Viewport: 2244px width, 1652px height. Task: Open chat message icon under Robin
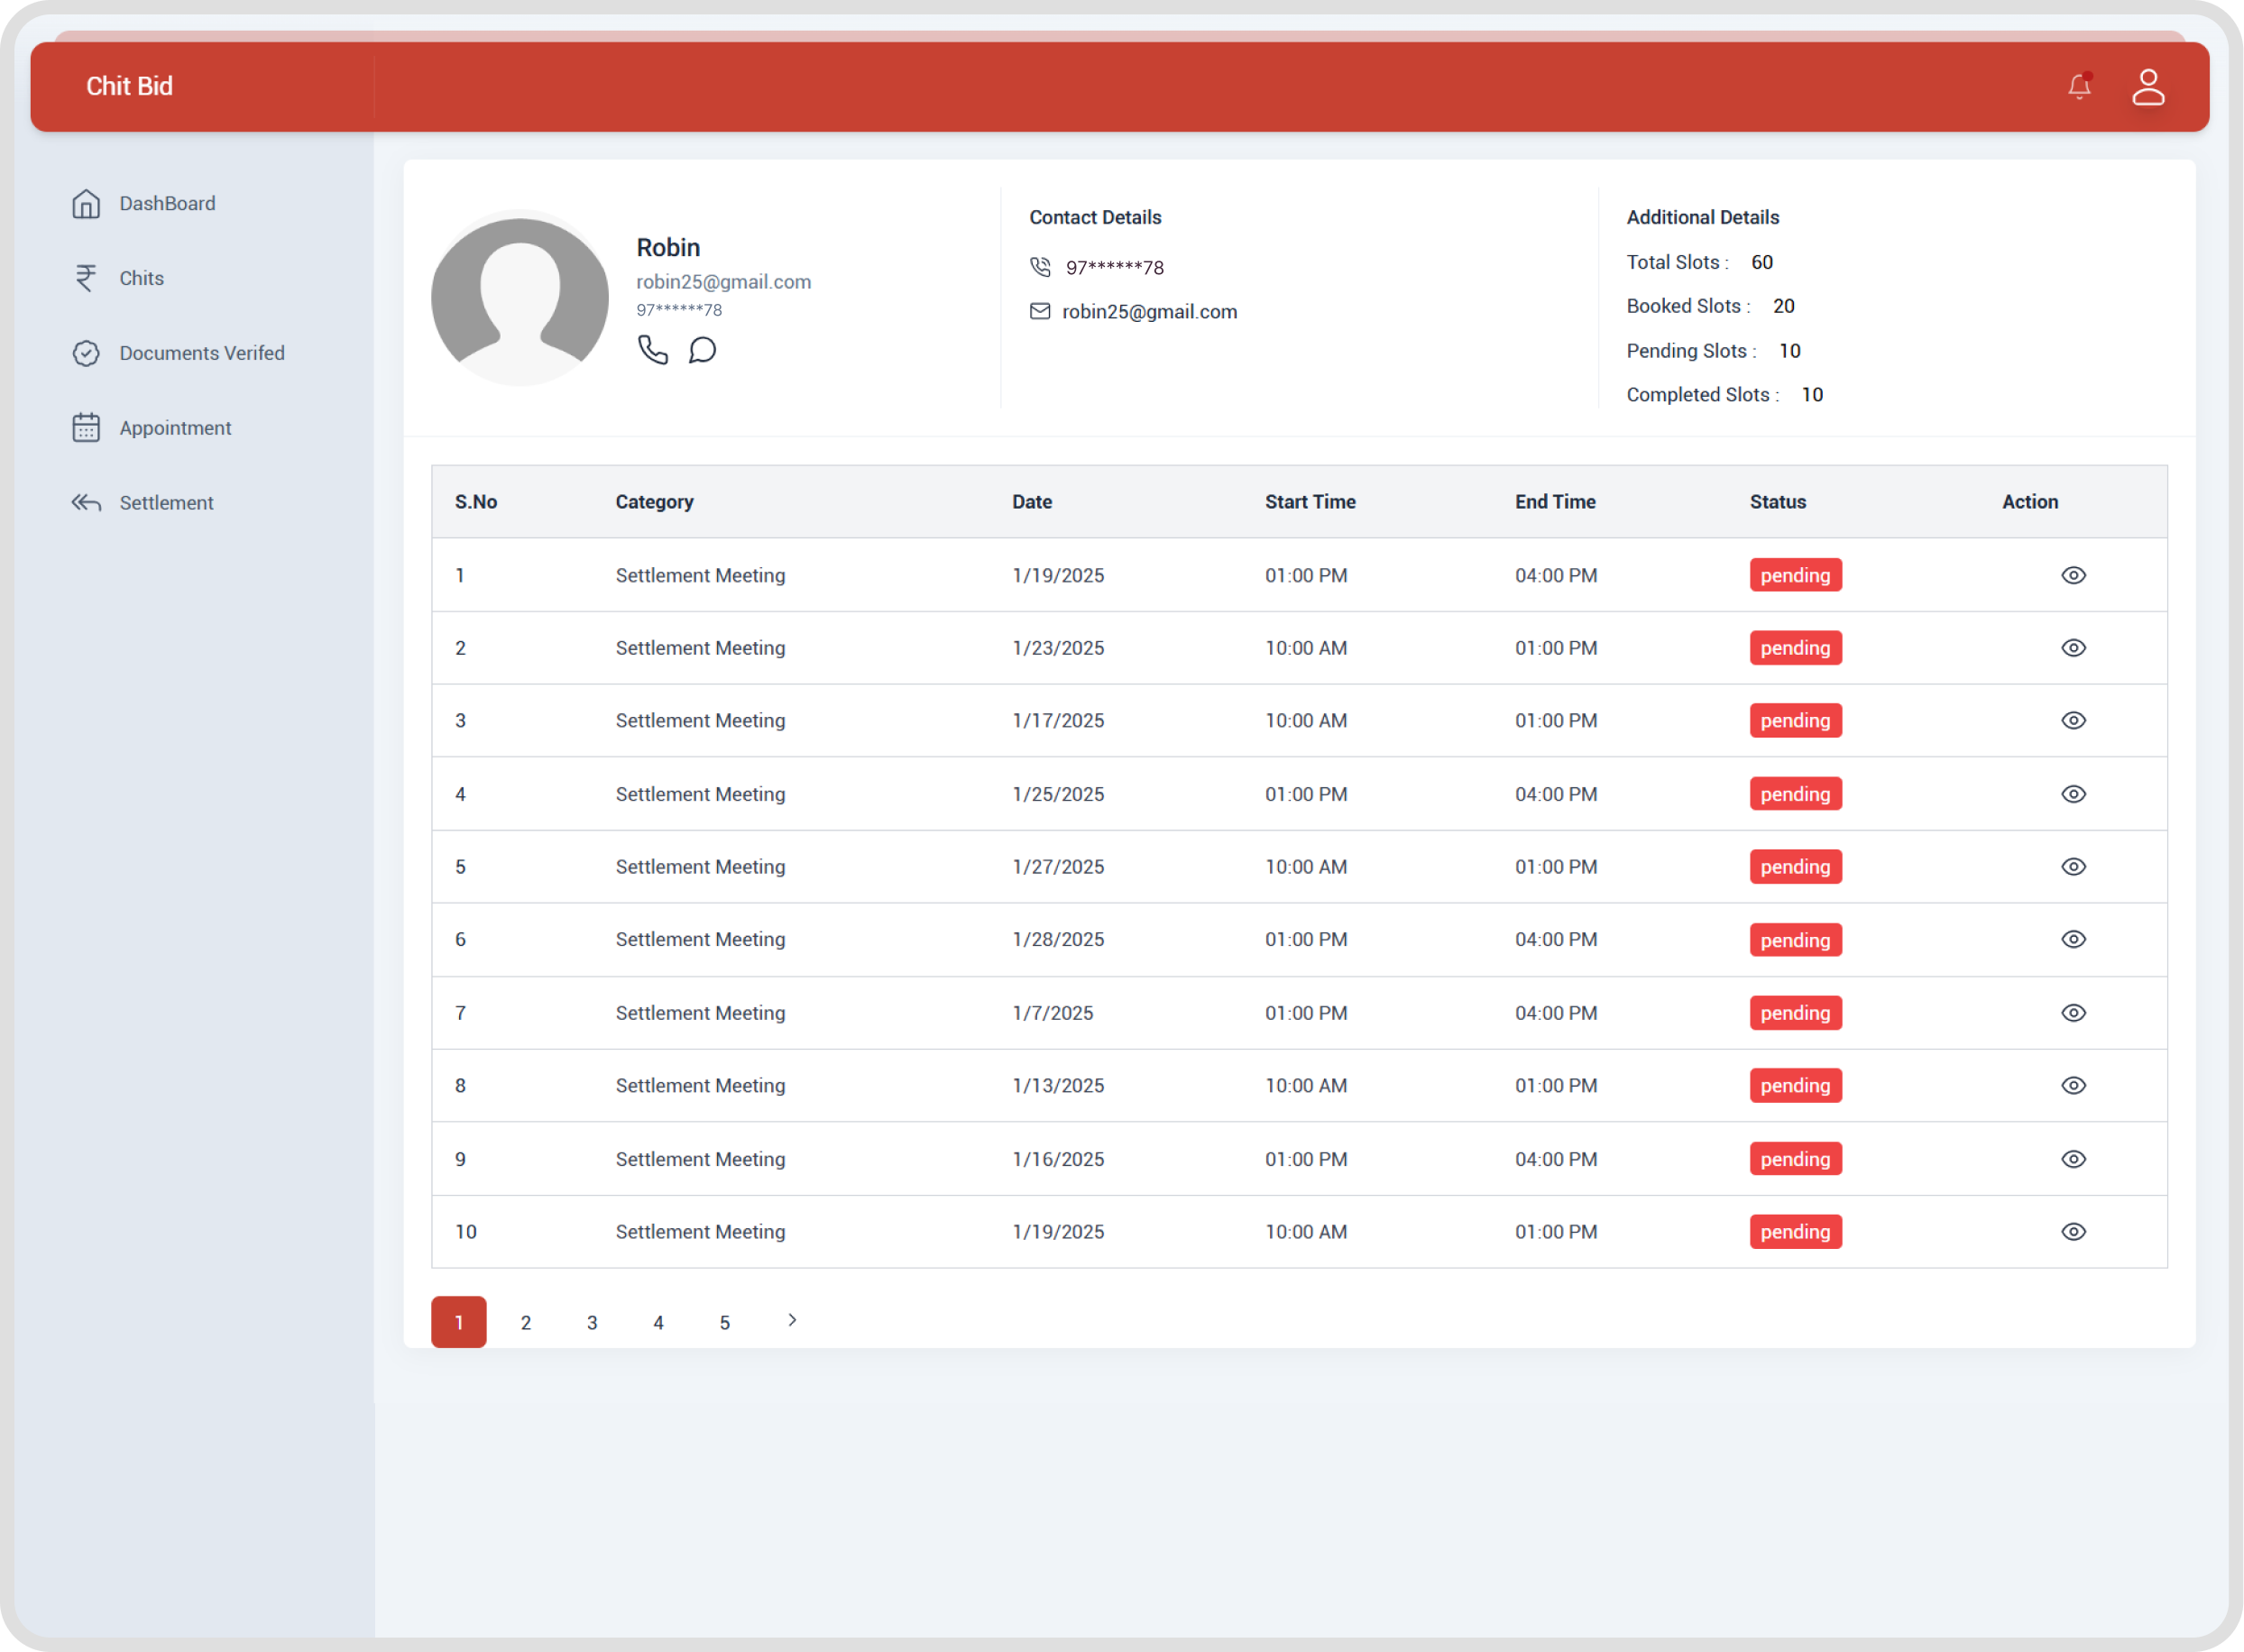pyautogui.click(x=702, y=350)
